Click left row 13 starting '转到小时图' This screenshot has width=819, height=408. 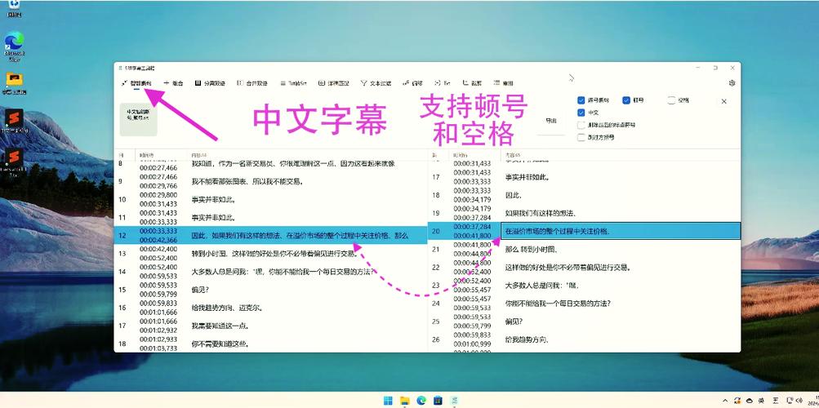click(270, 253)
